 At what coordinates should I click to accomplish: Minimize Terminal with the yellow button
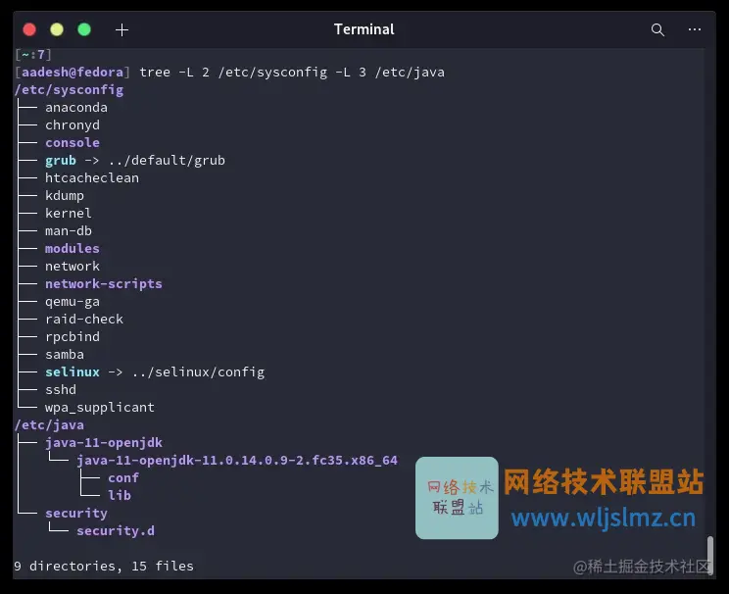coord(57,29)
